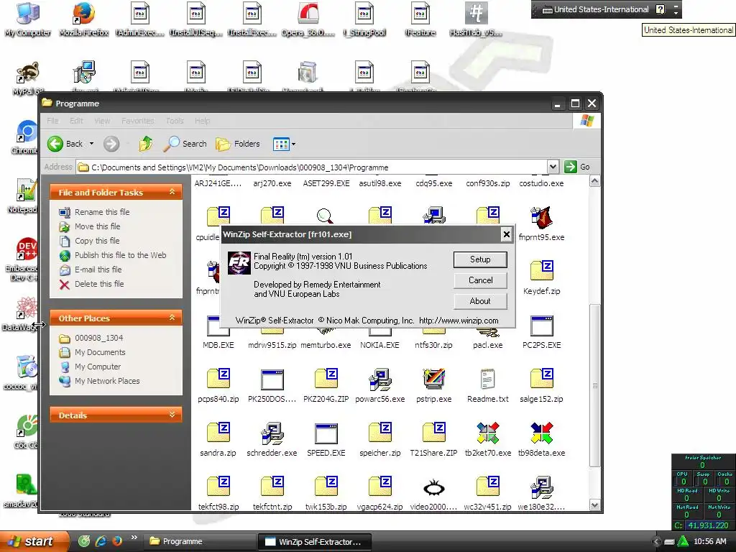Select the pcps840.zip file icon
Image resolution: width=736 pixels, height=552 pixels.
click(x=218, y=379)
